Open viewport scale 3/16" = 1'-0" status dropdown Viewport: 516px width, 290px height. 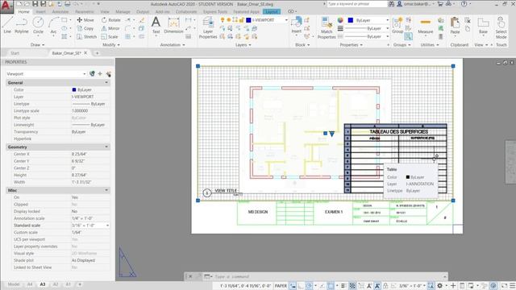[x=412, y=286]
